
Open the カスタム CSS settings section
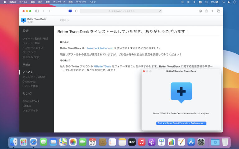tap(31, 57)
